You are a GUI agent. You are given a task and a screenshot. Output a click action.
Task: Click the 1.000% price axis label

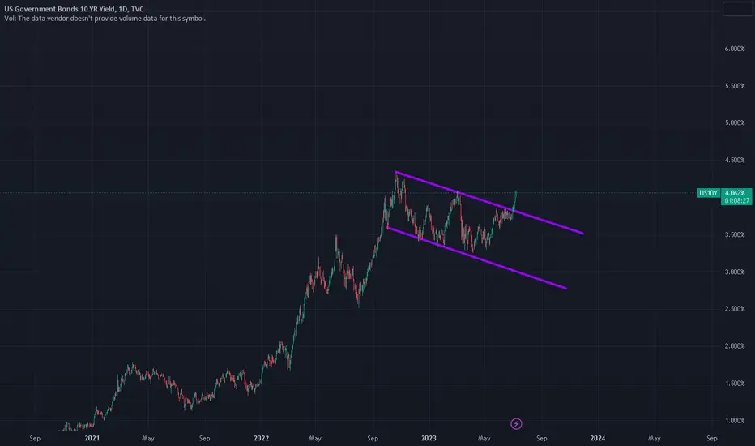click(734, 420)
